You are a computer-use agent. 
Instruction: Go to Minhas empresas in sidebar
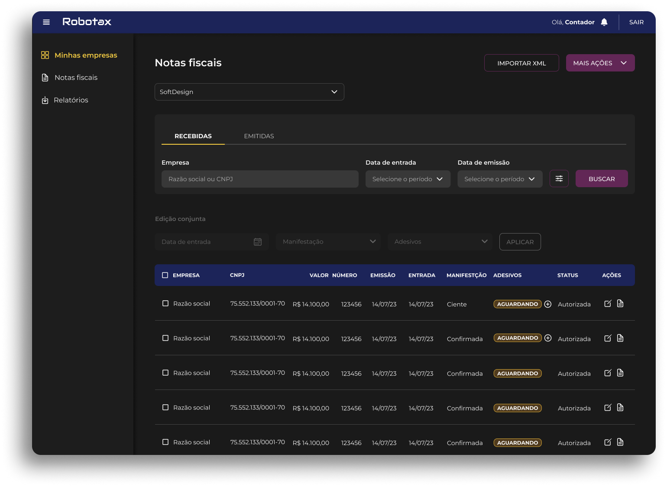click(79, 55)
